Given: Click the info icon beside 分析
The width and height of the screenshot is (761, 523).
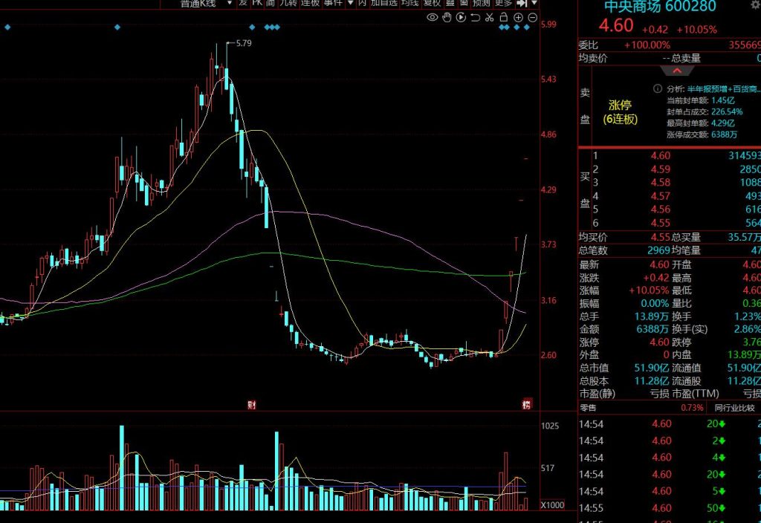Looking at the screenshot, I should point(657,88).
